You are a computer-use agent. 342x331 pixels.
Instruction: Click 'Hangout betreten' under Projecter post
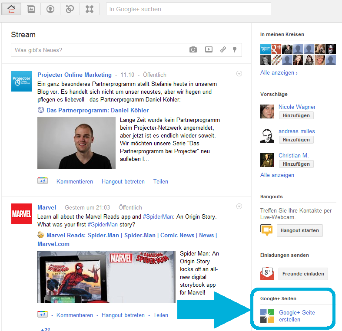(x=123, y=182)
